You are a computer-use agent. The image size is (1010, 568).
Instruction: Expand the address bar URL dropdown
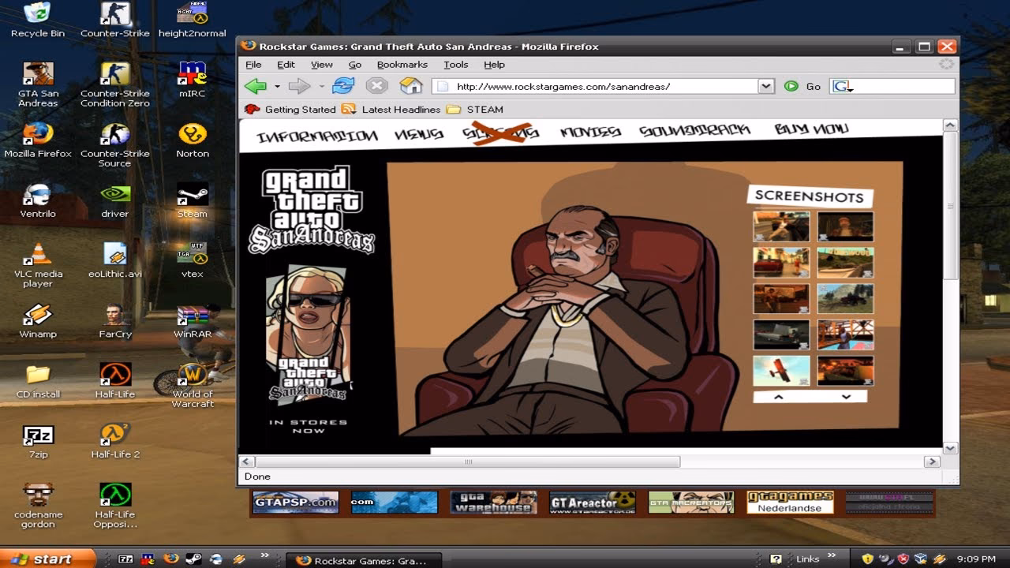[x=765, y=86]
